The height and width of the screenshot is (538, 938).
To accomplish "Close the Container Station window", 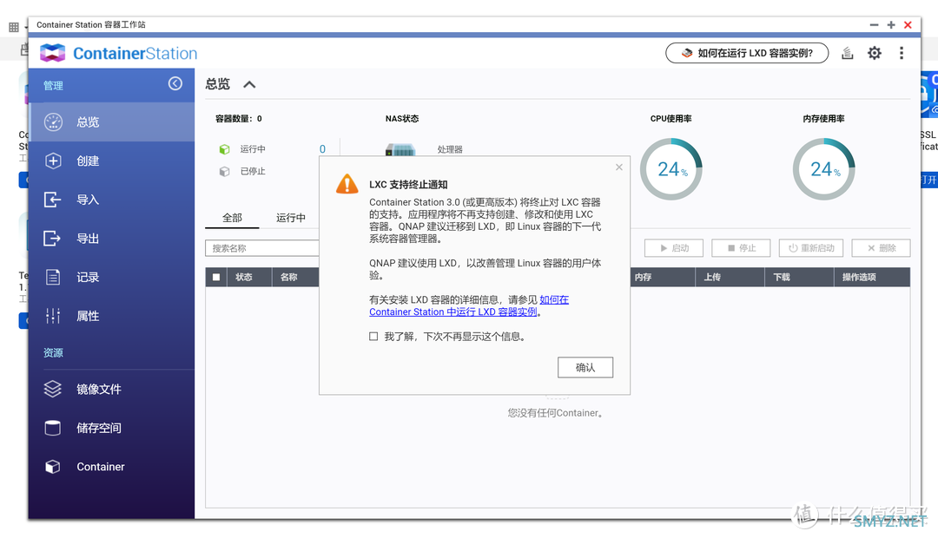I will [x=908, y=24].
